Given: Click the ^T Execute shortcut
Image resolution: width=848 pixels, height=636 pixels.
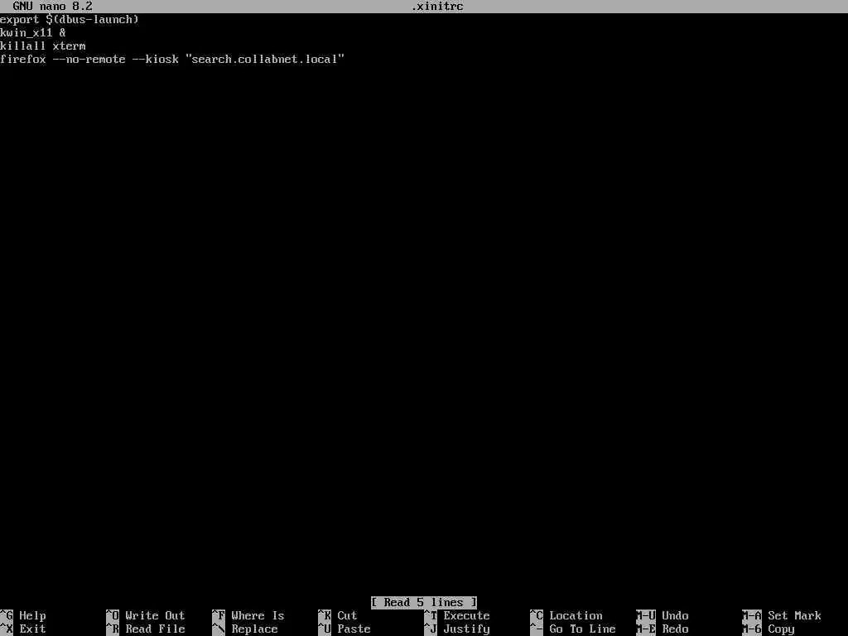Looking at the screenshot, I should [x=457, y=615].
